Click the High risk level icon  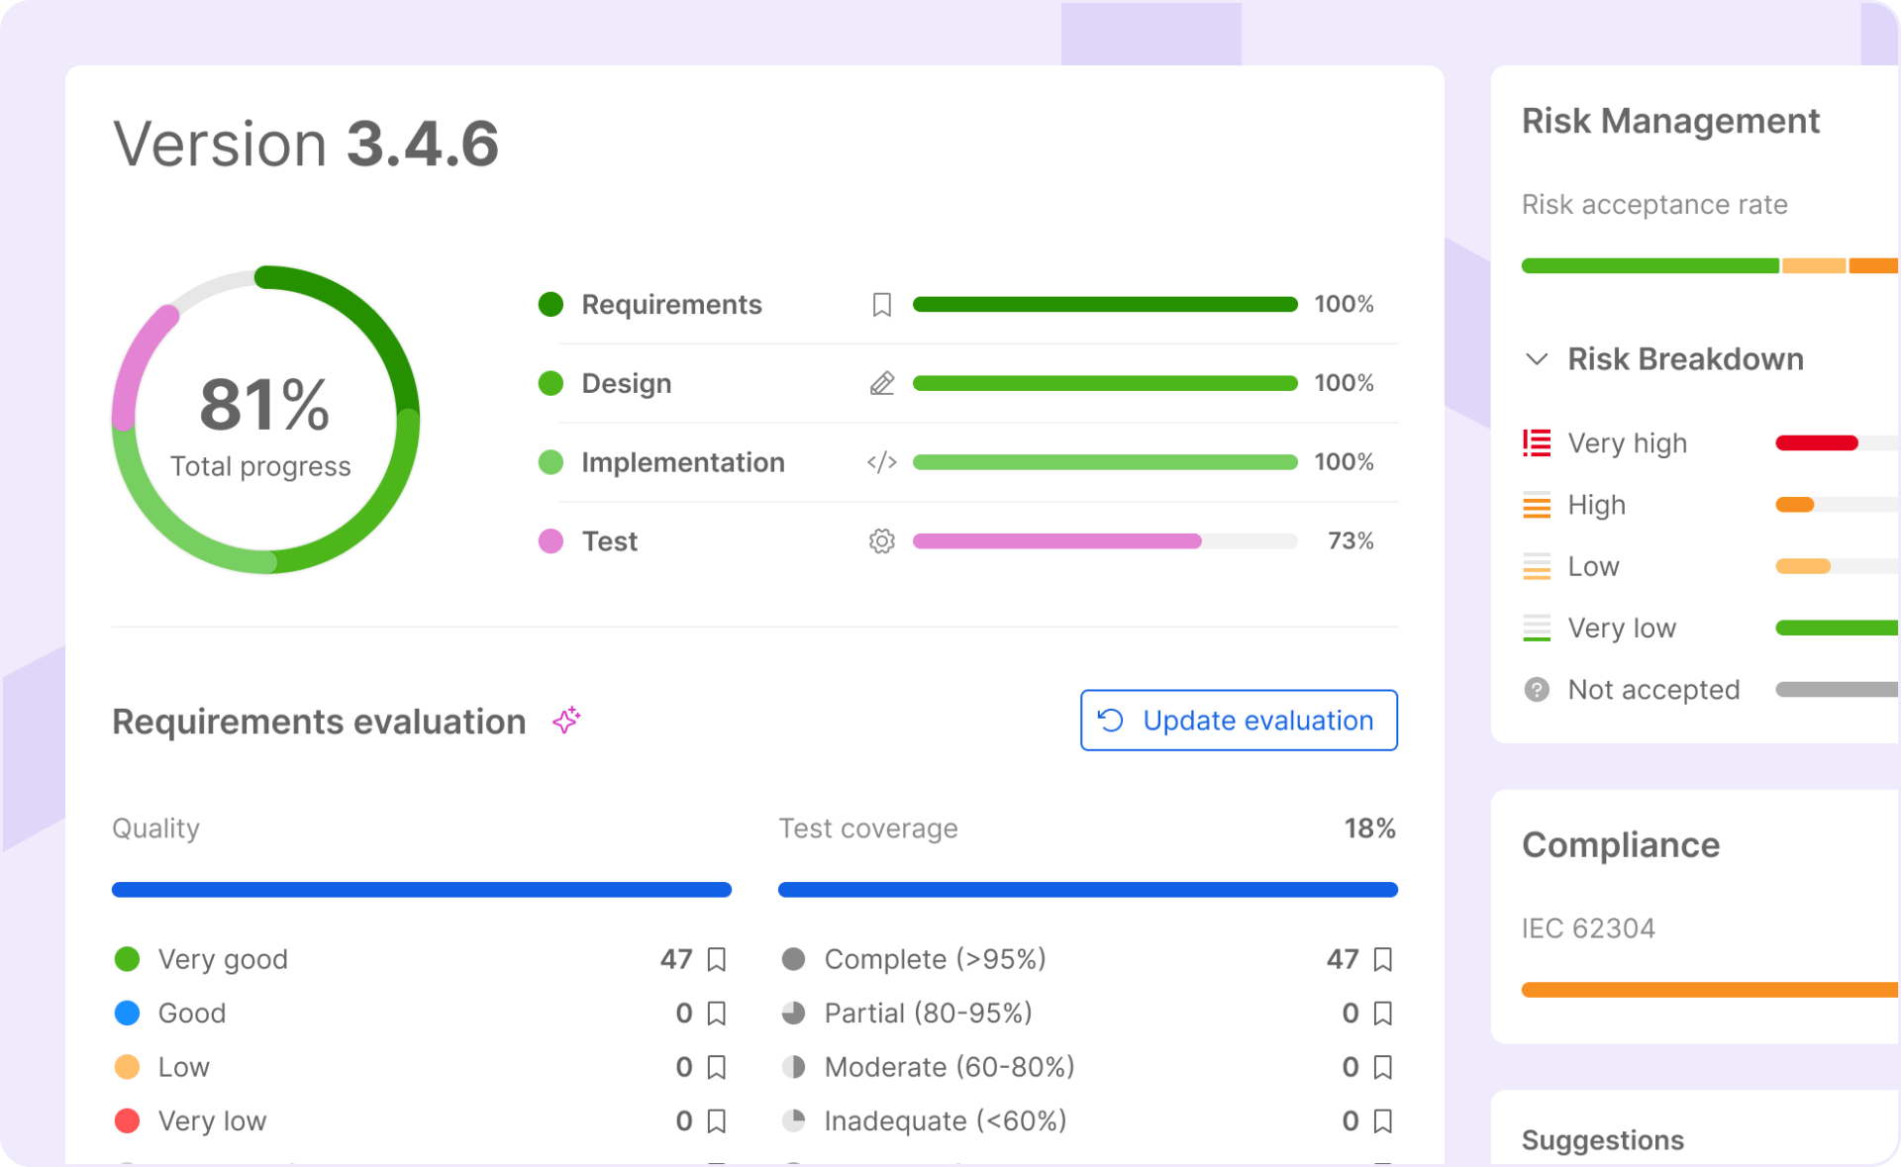1536,506
